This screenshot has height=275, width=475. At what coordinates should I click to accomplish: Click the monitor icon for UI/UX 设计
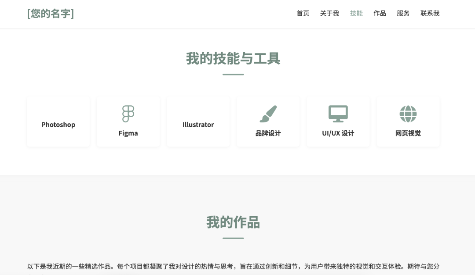[338, 114]
